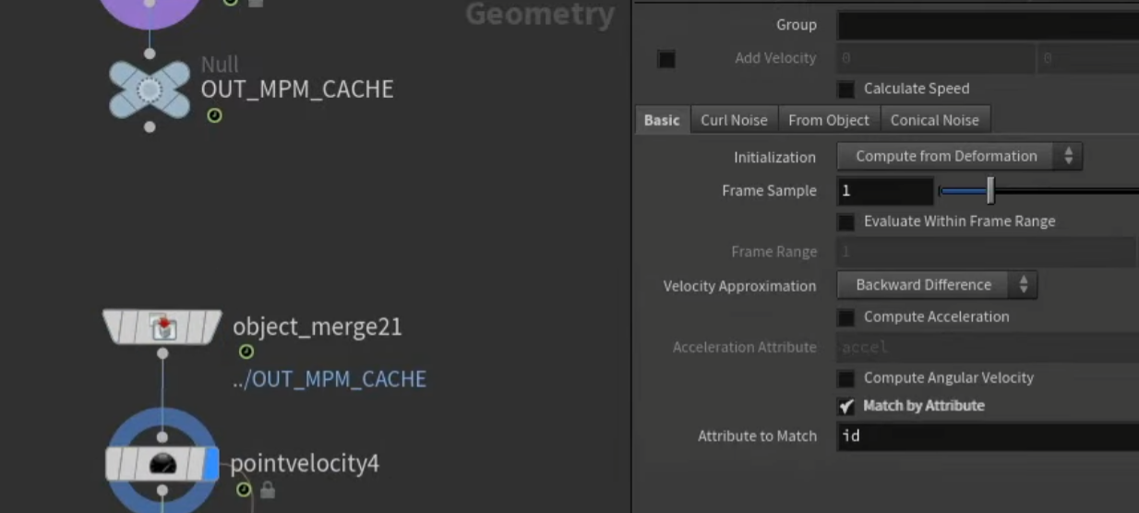The image size is (1139, 513).
Task: Enable the Calculate Speed checkbox
Action: tap(845, 89)
